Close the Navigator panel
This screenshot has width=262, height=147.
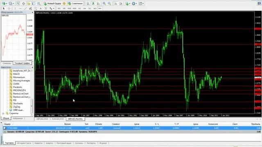[32, 67]
